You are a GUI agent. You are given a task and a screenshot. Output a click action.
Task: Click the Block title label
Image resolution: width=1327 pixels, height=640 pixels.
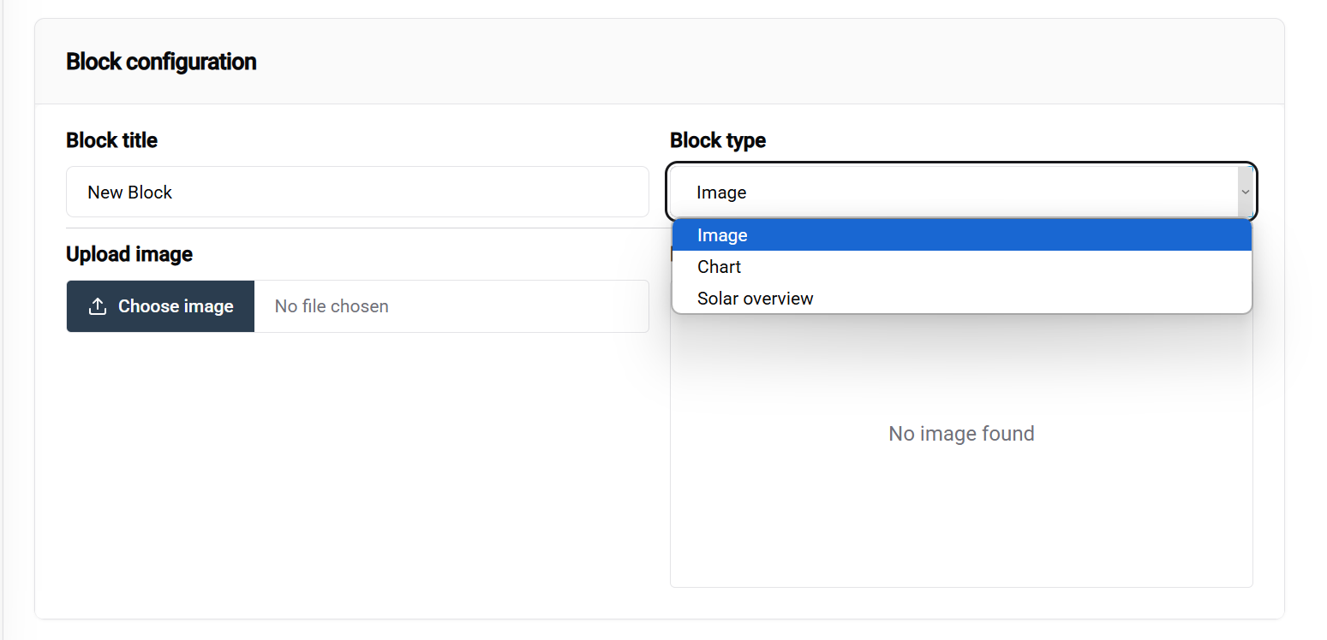[x=111, y=140]
